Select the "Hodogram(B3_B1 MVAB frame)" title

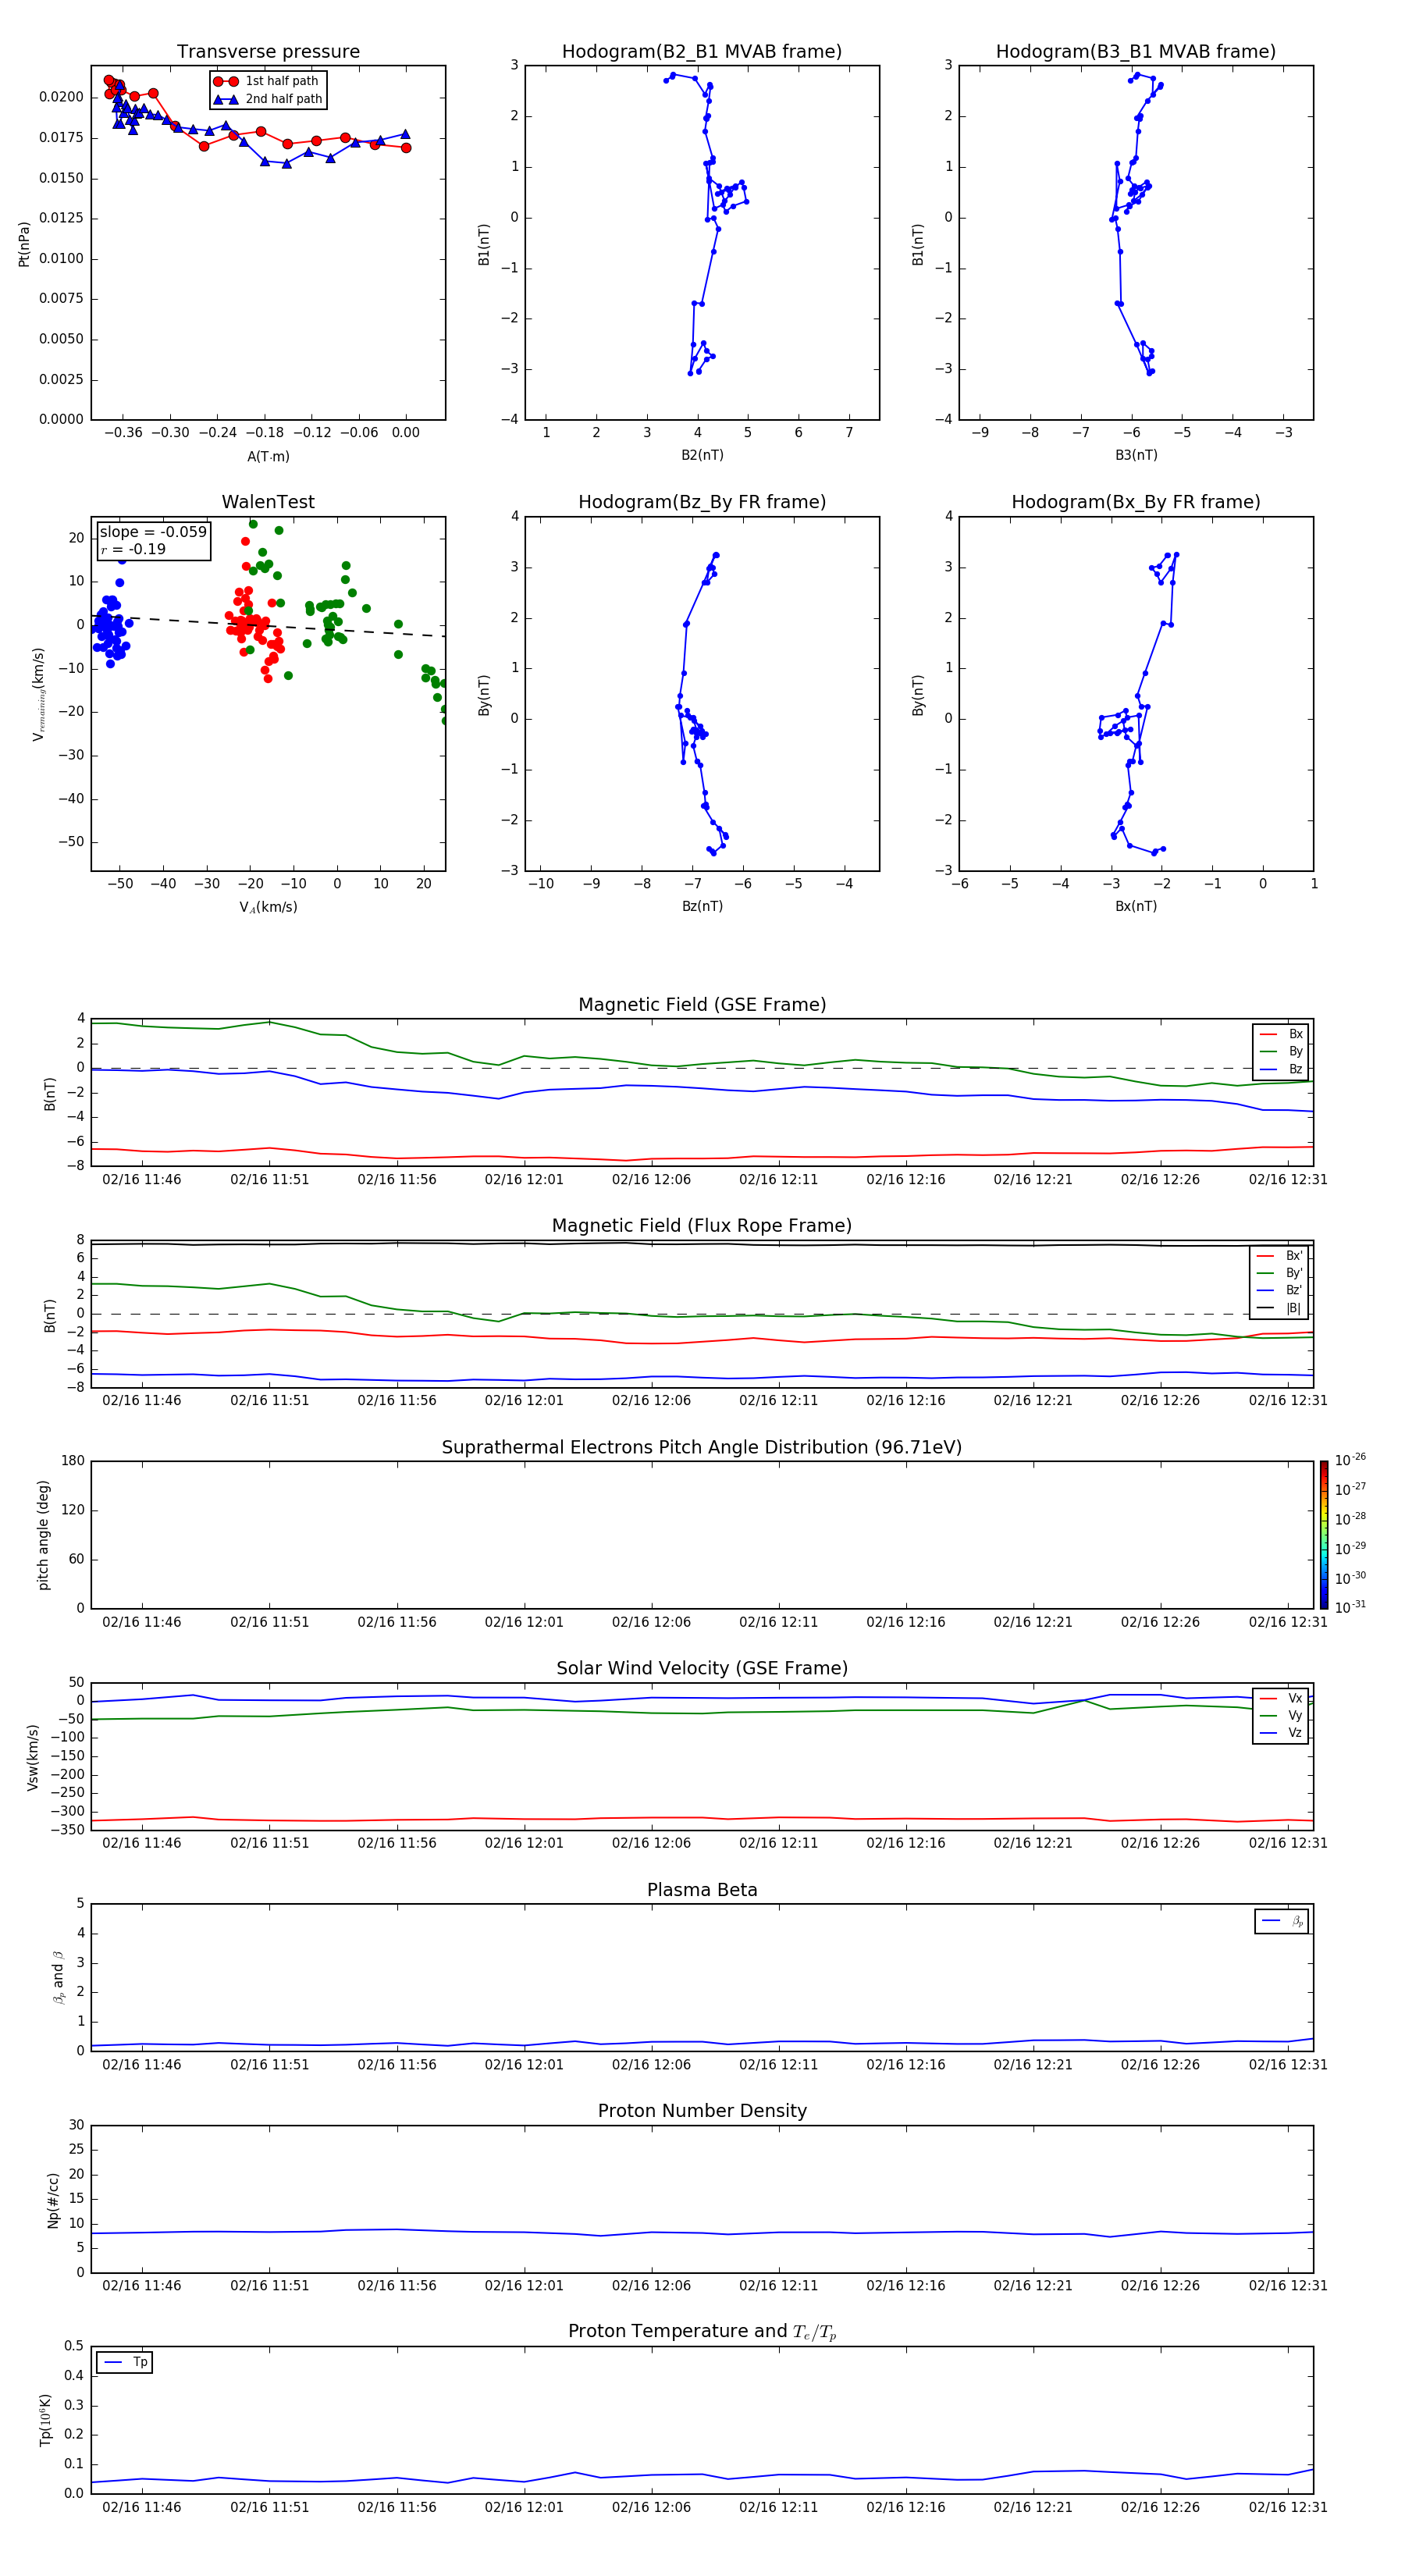(1136, 52)
